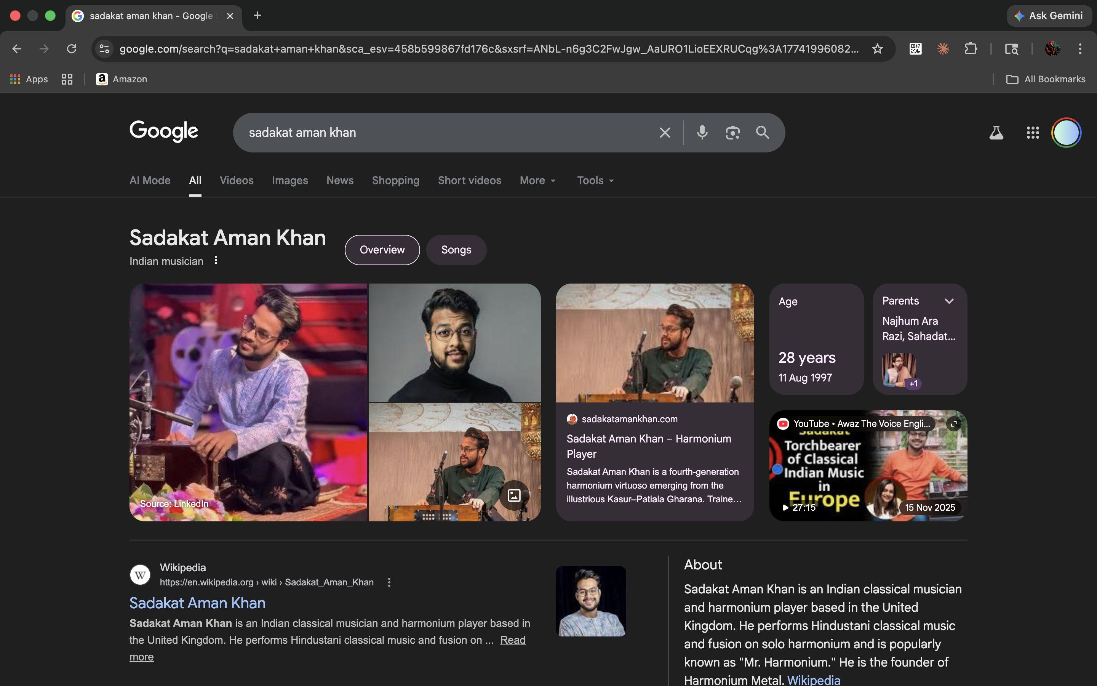
Task: Open the Sadakat Aman Khan Wikipedia link
Action: tap(197, 603)
